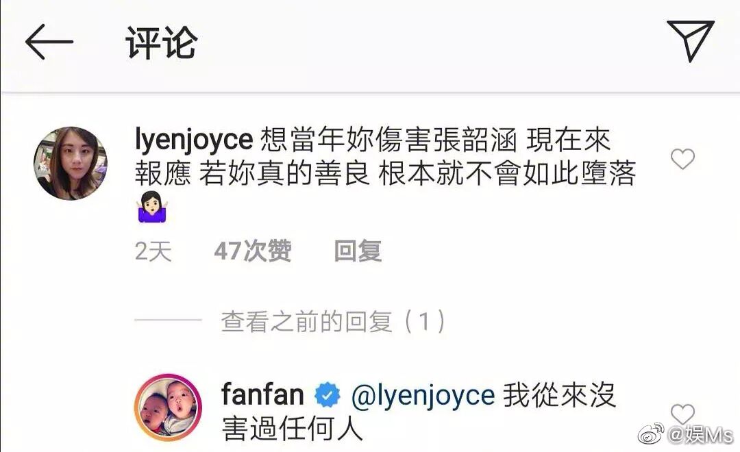Select fanfan's reply text 我從來沒害過任何人
Screen dimensions: 740x452
click(419, 412)
